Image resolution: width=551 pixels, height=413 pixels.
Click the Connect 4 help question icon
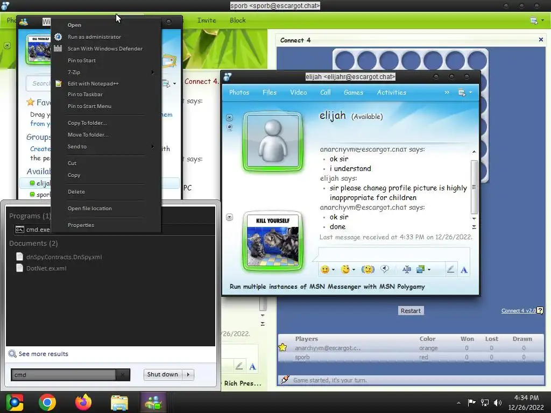pyautogui.click(x=540, y=310)
